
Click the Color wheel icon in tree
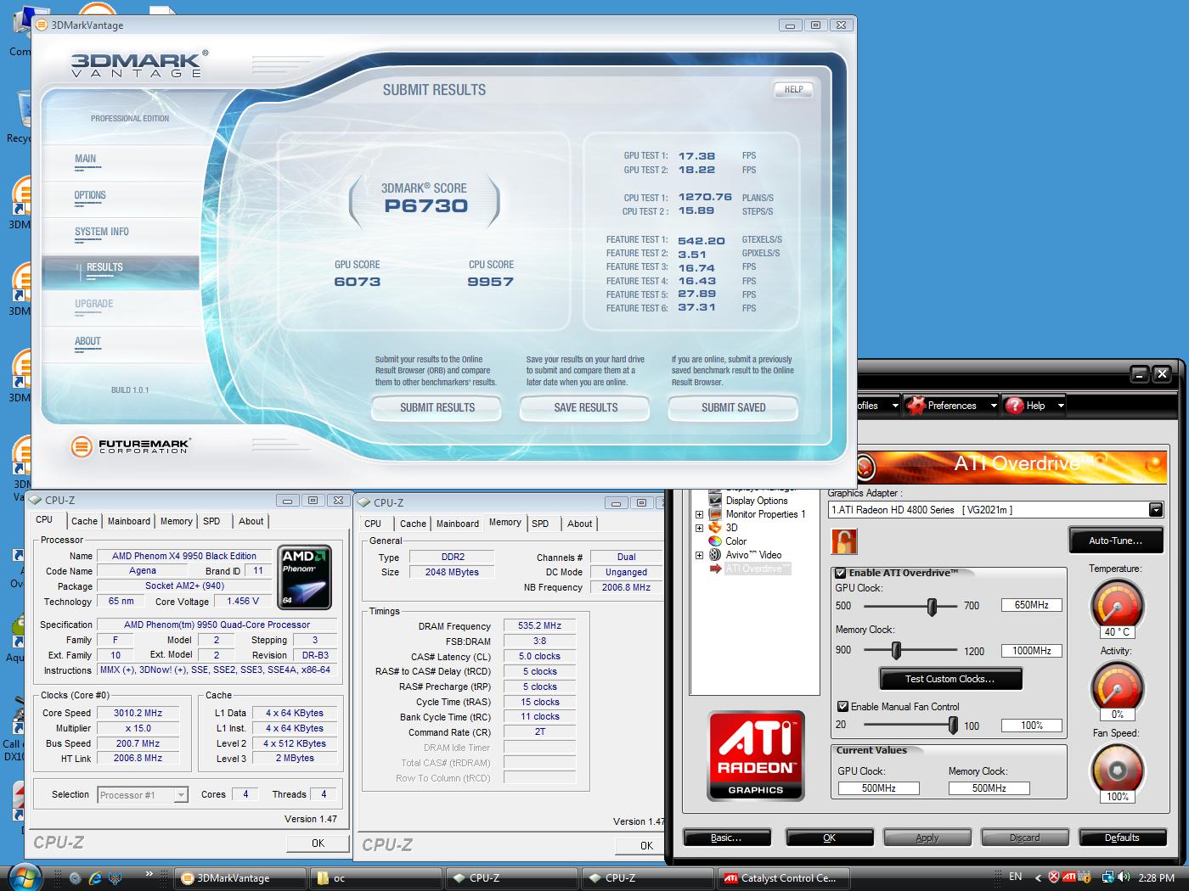point(715,541)
